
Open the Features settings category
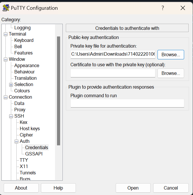[x=23, y=53]
